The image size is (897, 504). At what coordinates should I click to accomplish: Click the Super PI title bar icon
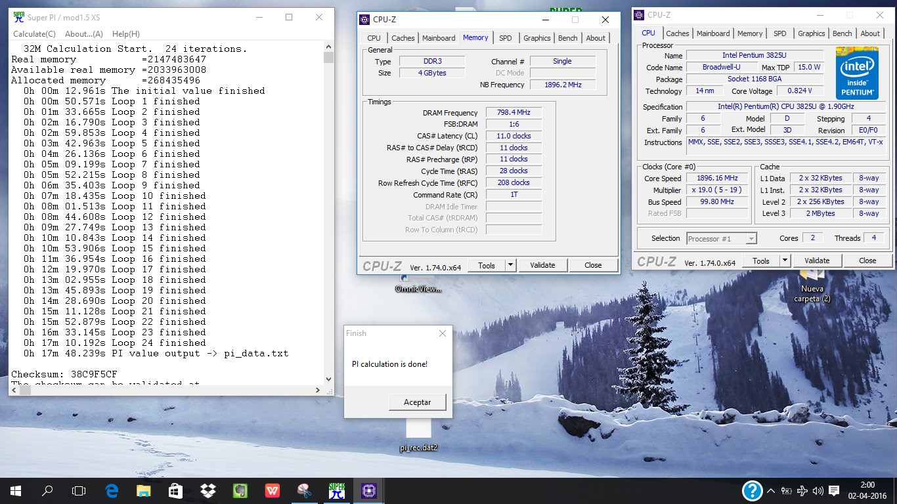19,17
